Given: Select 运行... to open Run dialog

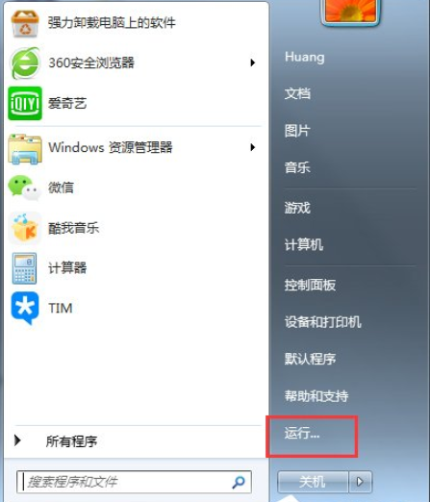Looking at the screenshot, I should [x=302, y=433].
